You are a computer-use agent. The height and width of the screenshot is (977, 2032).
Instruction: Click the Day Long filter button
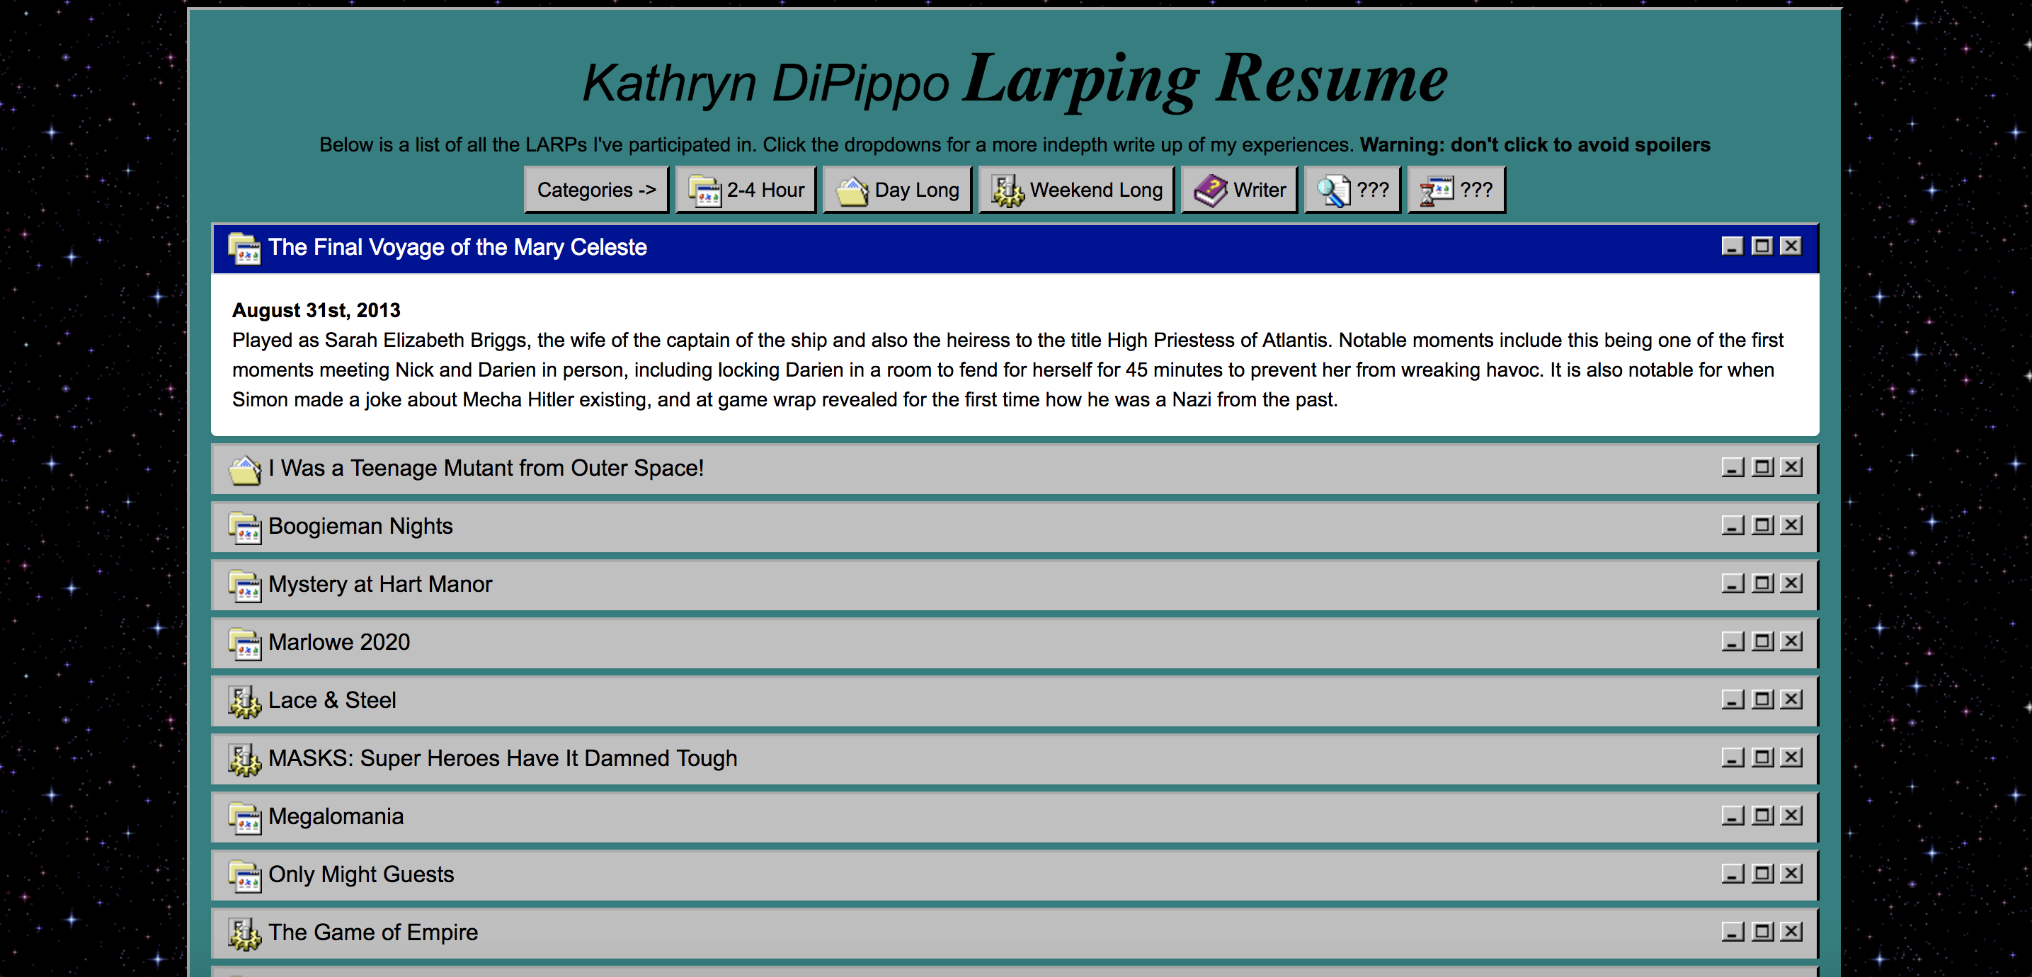897,189
